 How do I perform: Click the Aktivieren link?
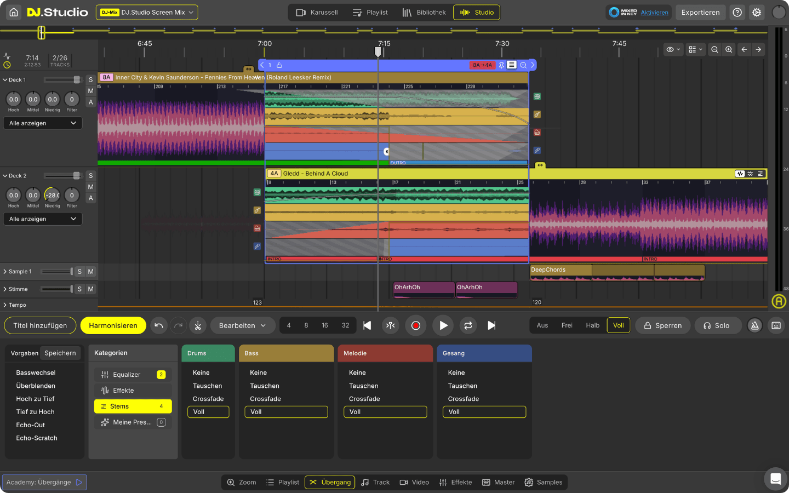655,13
